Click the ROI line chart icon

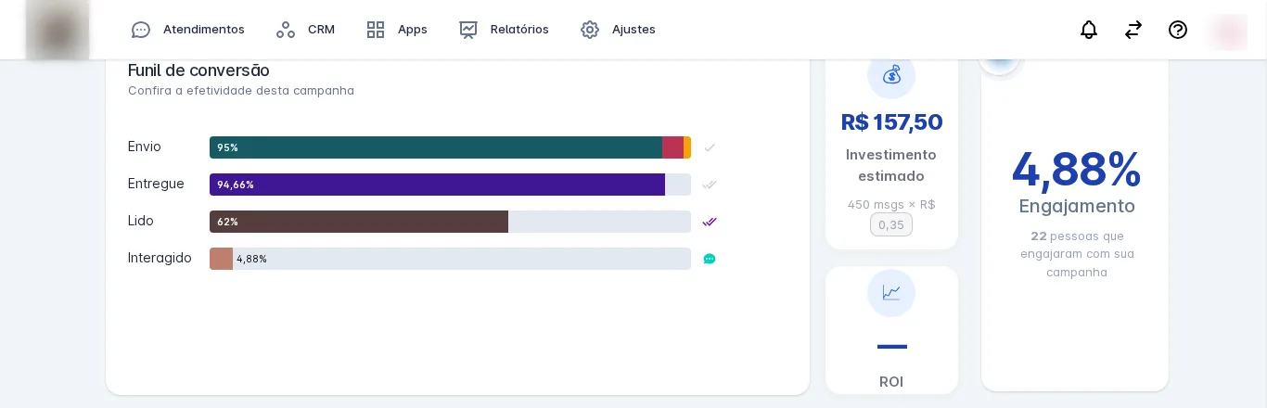pos(891,293)
